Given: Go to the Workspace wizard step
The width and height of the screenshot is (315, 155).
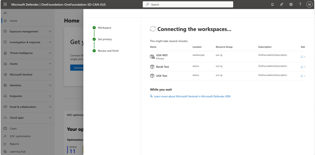Looking at the screenshot, I should tap(104, 28).
